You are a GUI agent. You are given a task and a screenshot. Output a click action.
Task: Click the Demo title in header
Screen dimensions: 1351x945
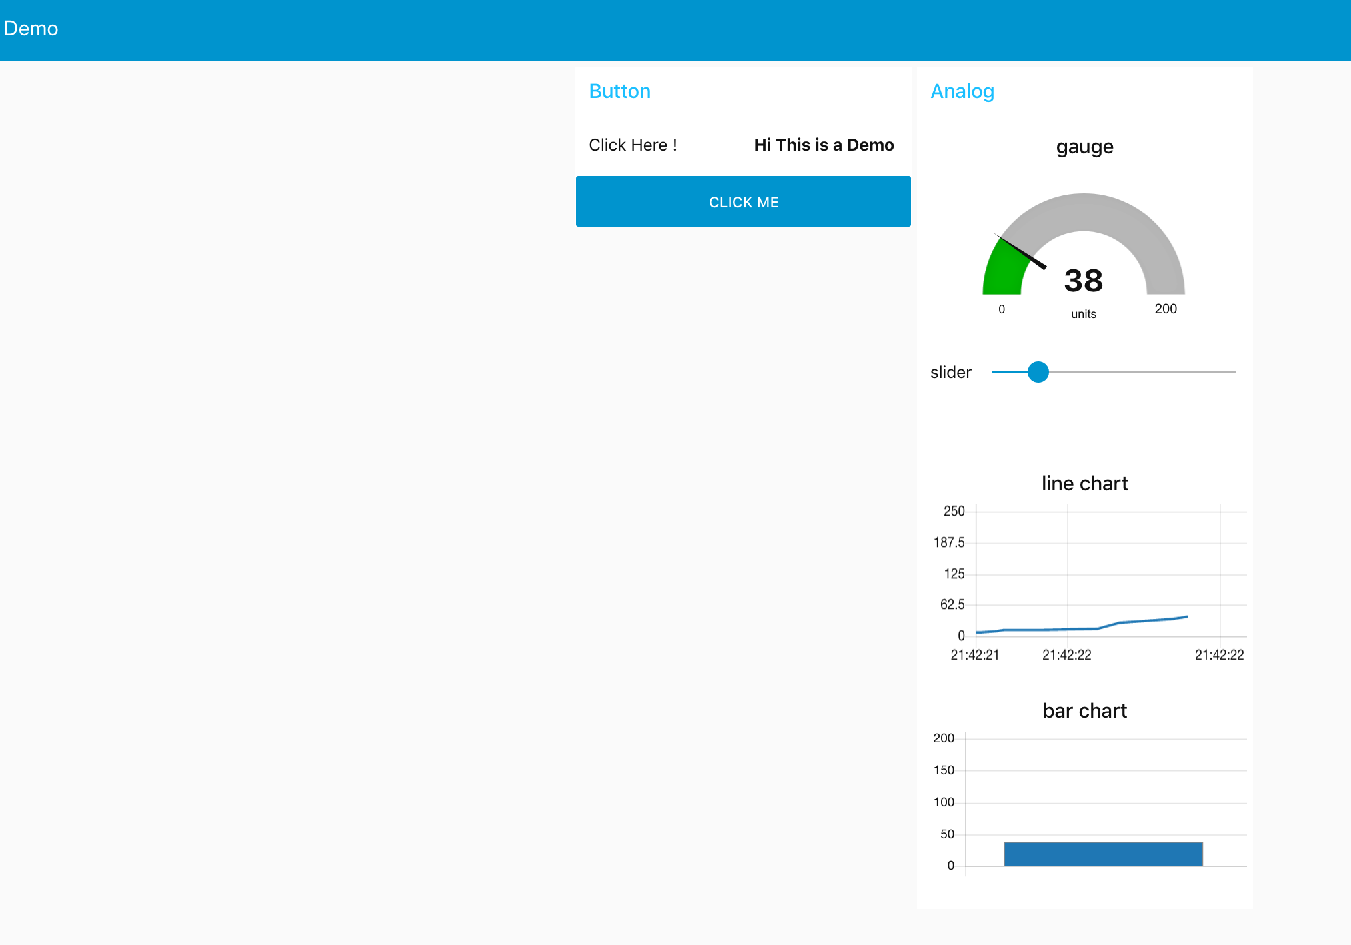click(x=31, y=29)
